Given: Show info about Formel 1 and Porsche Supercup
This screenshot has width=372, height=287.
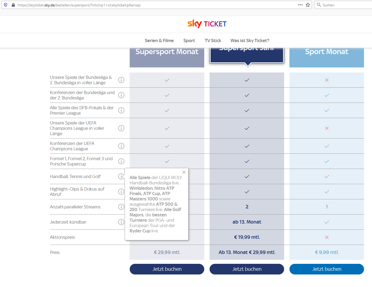Looking at the screenshot, I should tap(121, 161).
